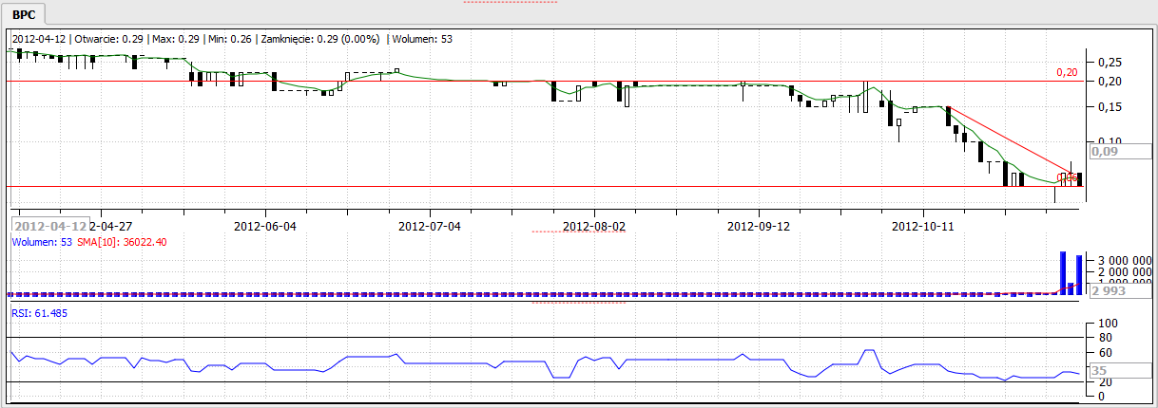Click the RSI: 61.485 indicator label
Screen dimensions: 1158x408
pyautogui.click(x=40, y=312)
